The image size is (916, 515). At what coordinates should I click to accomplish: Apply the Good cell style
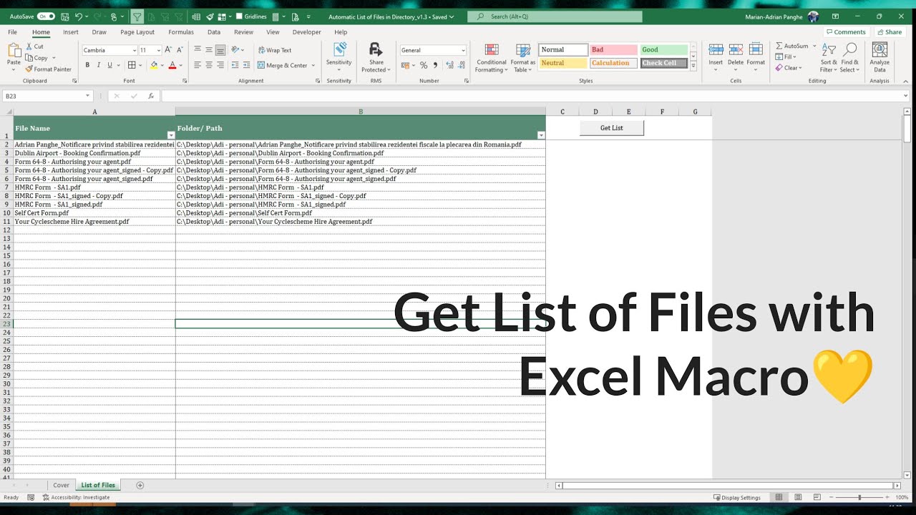click(x=663, y=49)
